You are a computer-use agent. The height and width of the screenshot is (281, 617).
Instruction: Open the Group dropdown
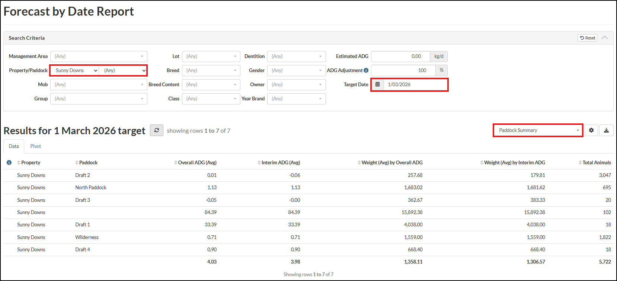tap(99, 99)
